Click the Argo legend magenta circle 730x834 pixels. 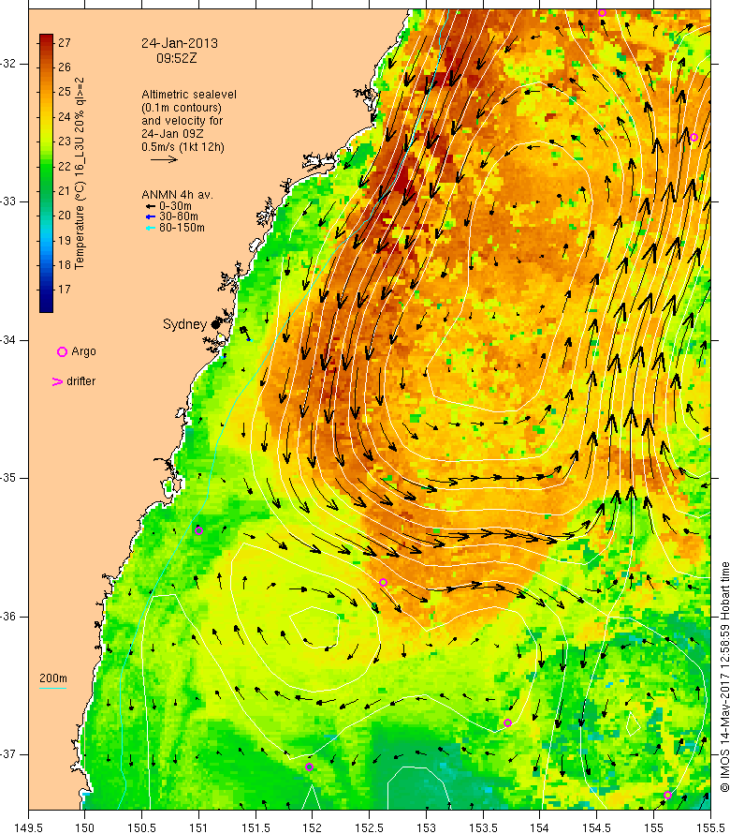(x=62, y=351)
